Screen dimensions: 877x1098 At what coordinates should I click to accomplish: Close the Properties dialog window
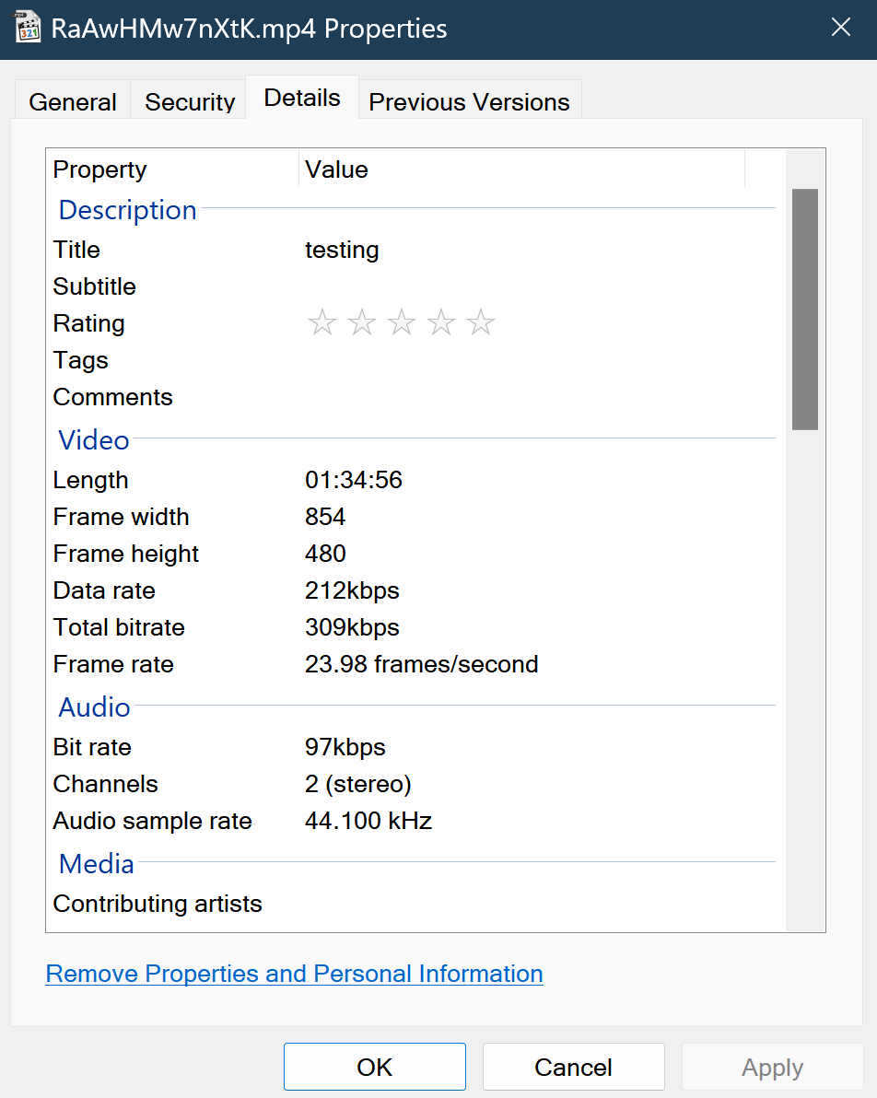point(840,28)
